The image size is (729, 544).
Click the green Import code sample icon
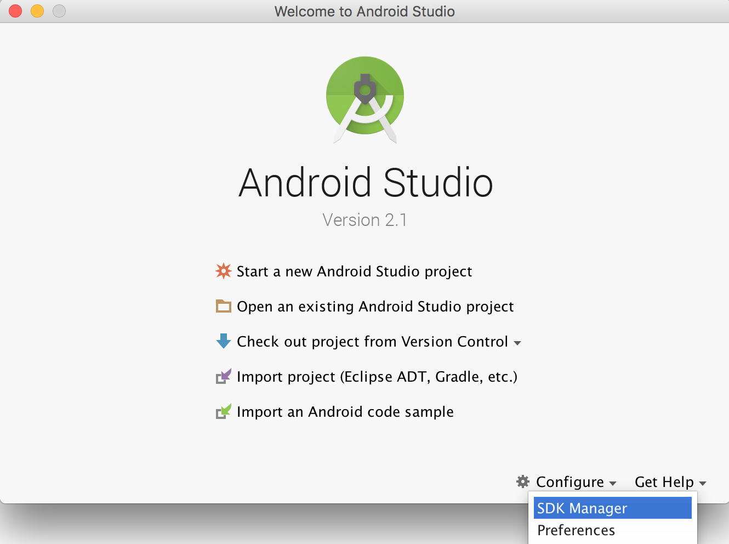[223, 411]
